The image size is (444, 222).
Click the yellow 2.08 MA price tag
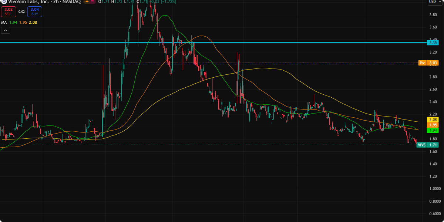click(x=433, y=120)
